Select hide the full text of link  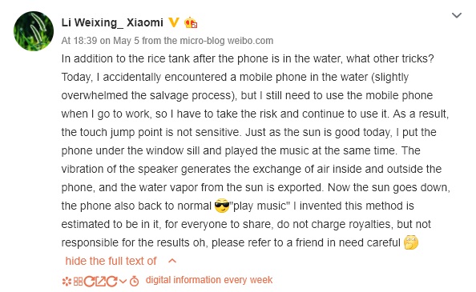pyautogui.click(x=111, y=261)
